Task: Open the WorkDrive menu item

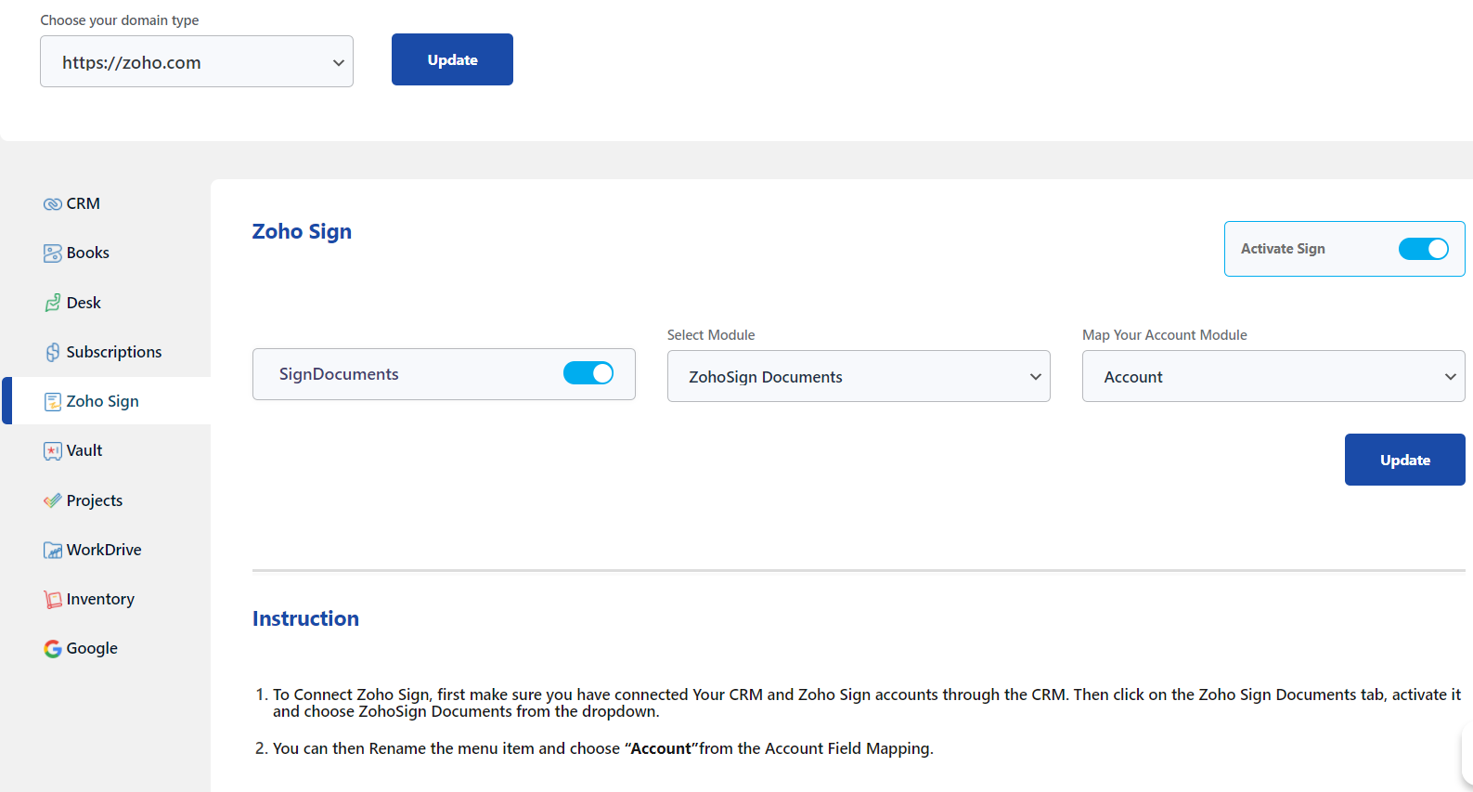Action: (106, 550)
